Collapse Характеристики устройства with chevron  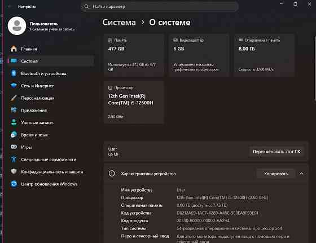301,174
